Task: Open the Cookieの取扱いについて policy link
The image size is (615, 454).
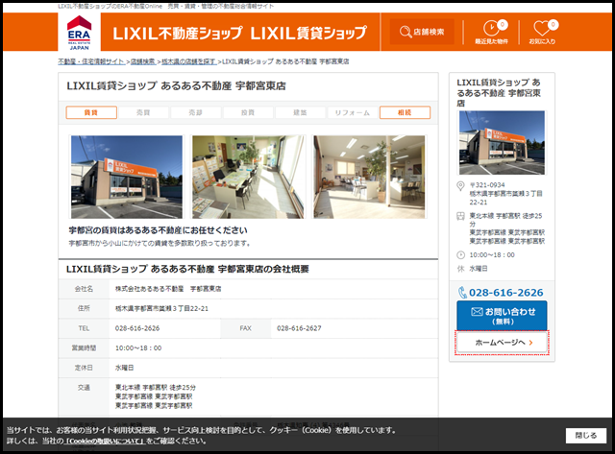Action: 105,442
